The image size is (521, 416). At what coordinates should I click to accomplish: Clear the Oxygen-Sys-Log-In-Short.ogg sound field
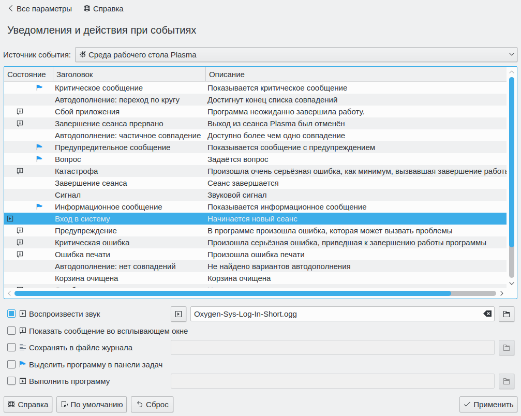click(x=487, y=314)
